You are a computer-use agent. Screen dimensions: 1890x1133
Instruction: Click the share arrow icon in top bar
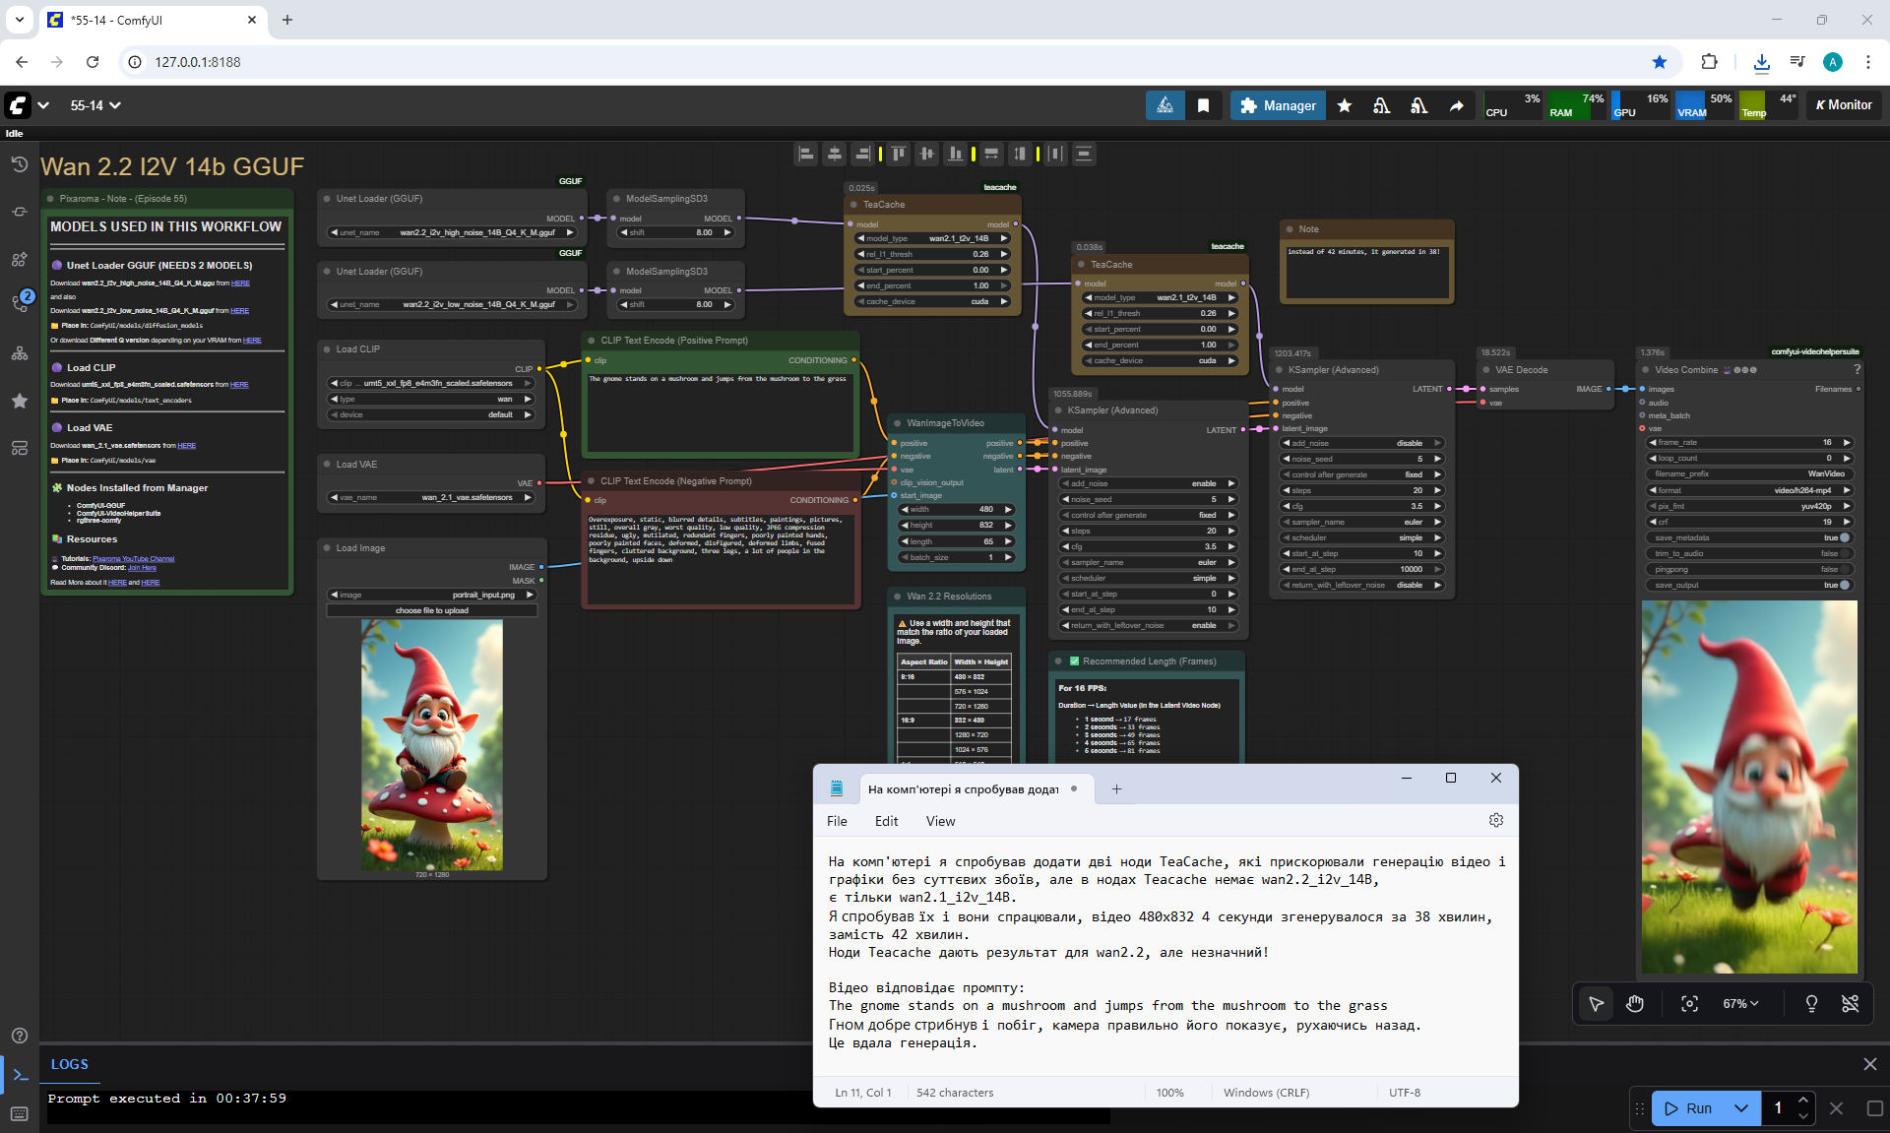click(x=1456, y=105)
